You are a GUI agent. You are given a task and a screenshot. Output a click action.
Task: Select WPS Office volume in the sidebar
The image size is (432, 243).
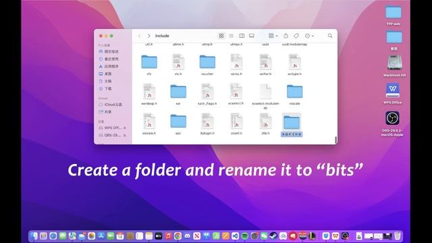[110, 128]
